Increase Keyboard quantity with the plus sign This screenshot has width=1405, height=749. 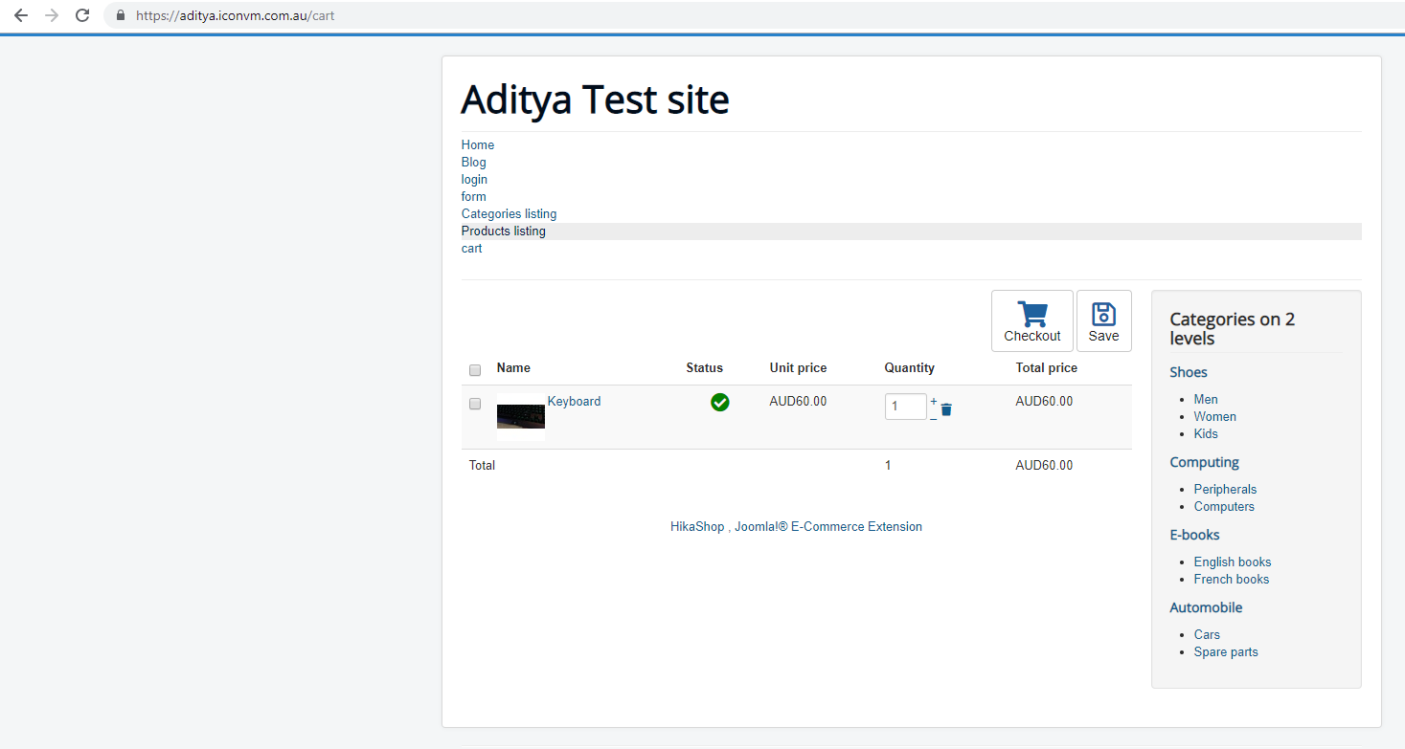click(x=934, y=401)
